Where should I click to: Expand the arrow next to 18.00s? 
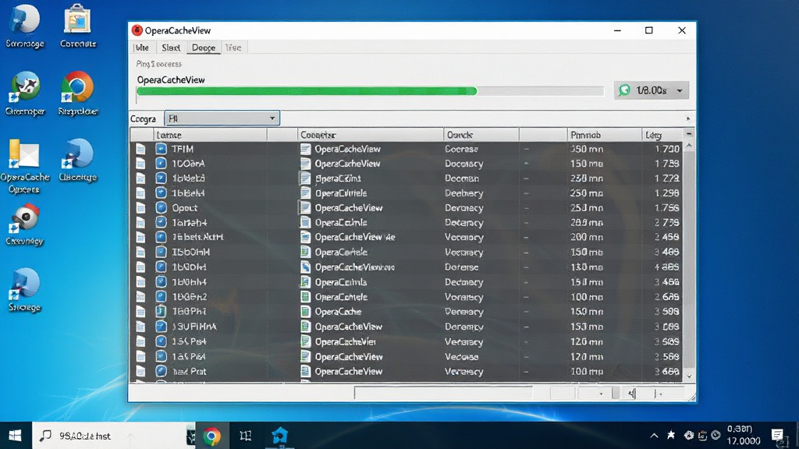pyautogui.click(x=680, y=90)
